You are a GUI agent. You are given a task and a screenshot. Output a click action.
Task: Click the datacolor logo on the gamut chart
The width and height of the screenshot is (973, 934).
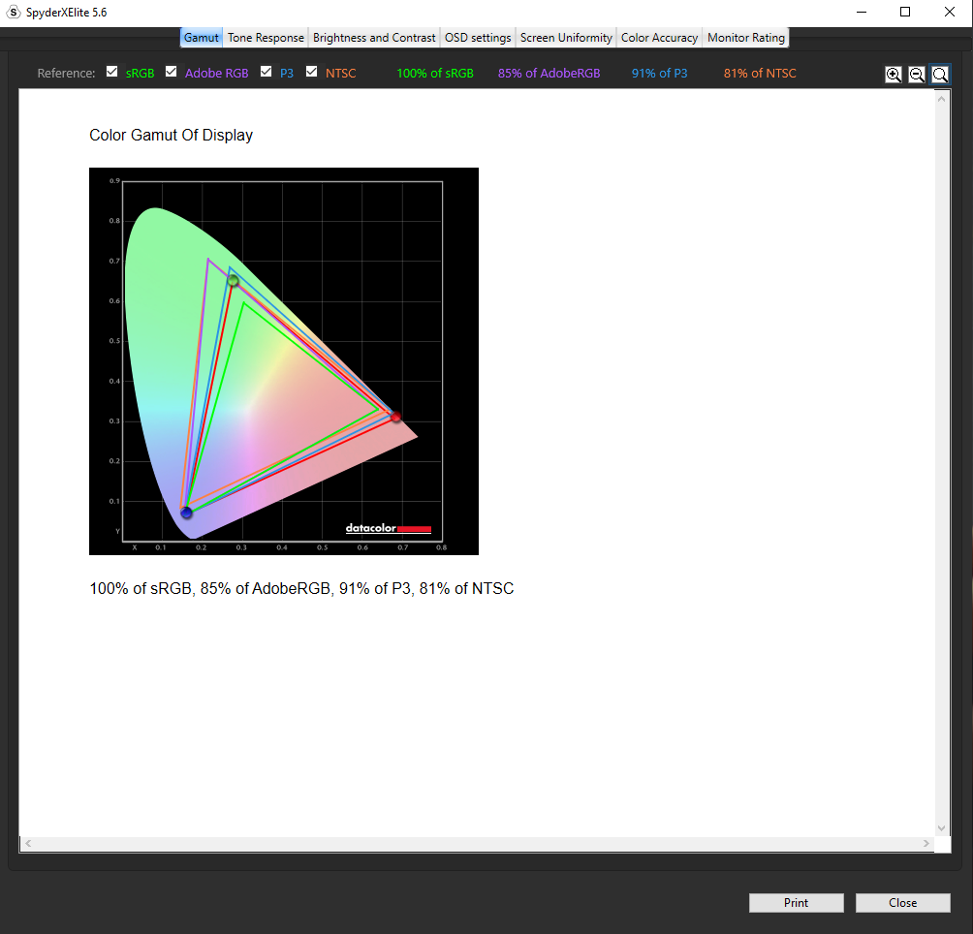[388, 529]
